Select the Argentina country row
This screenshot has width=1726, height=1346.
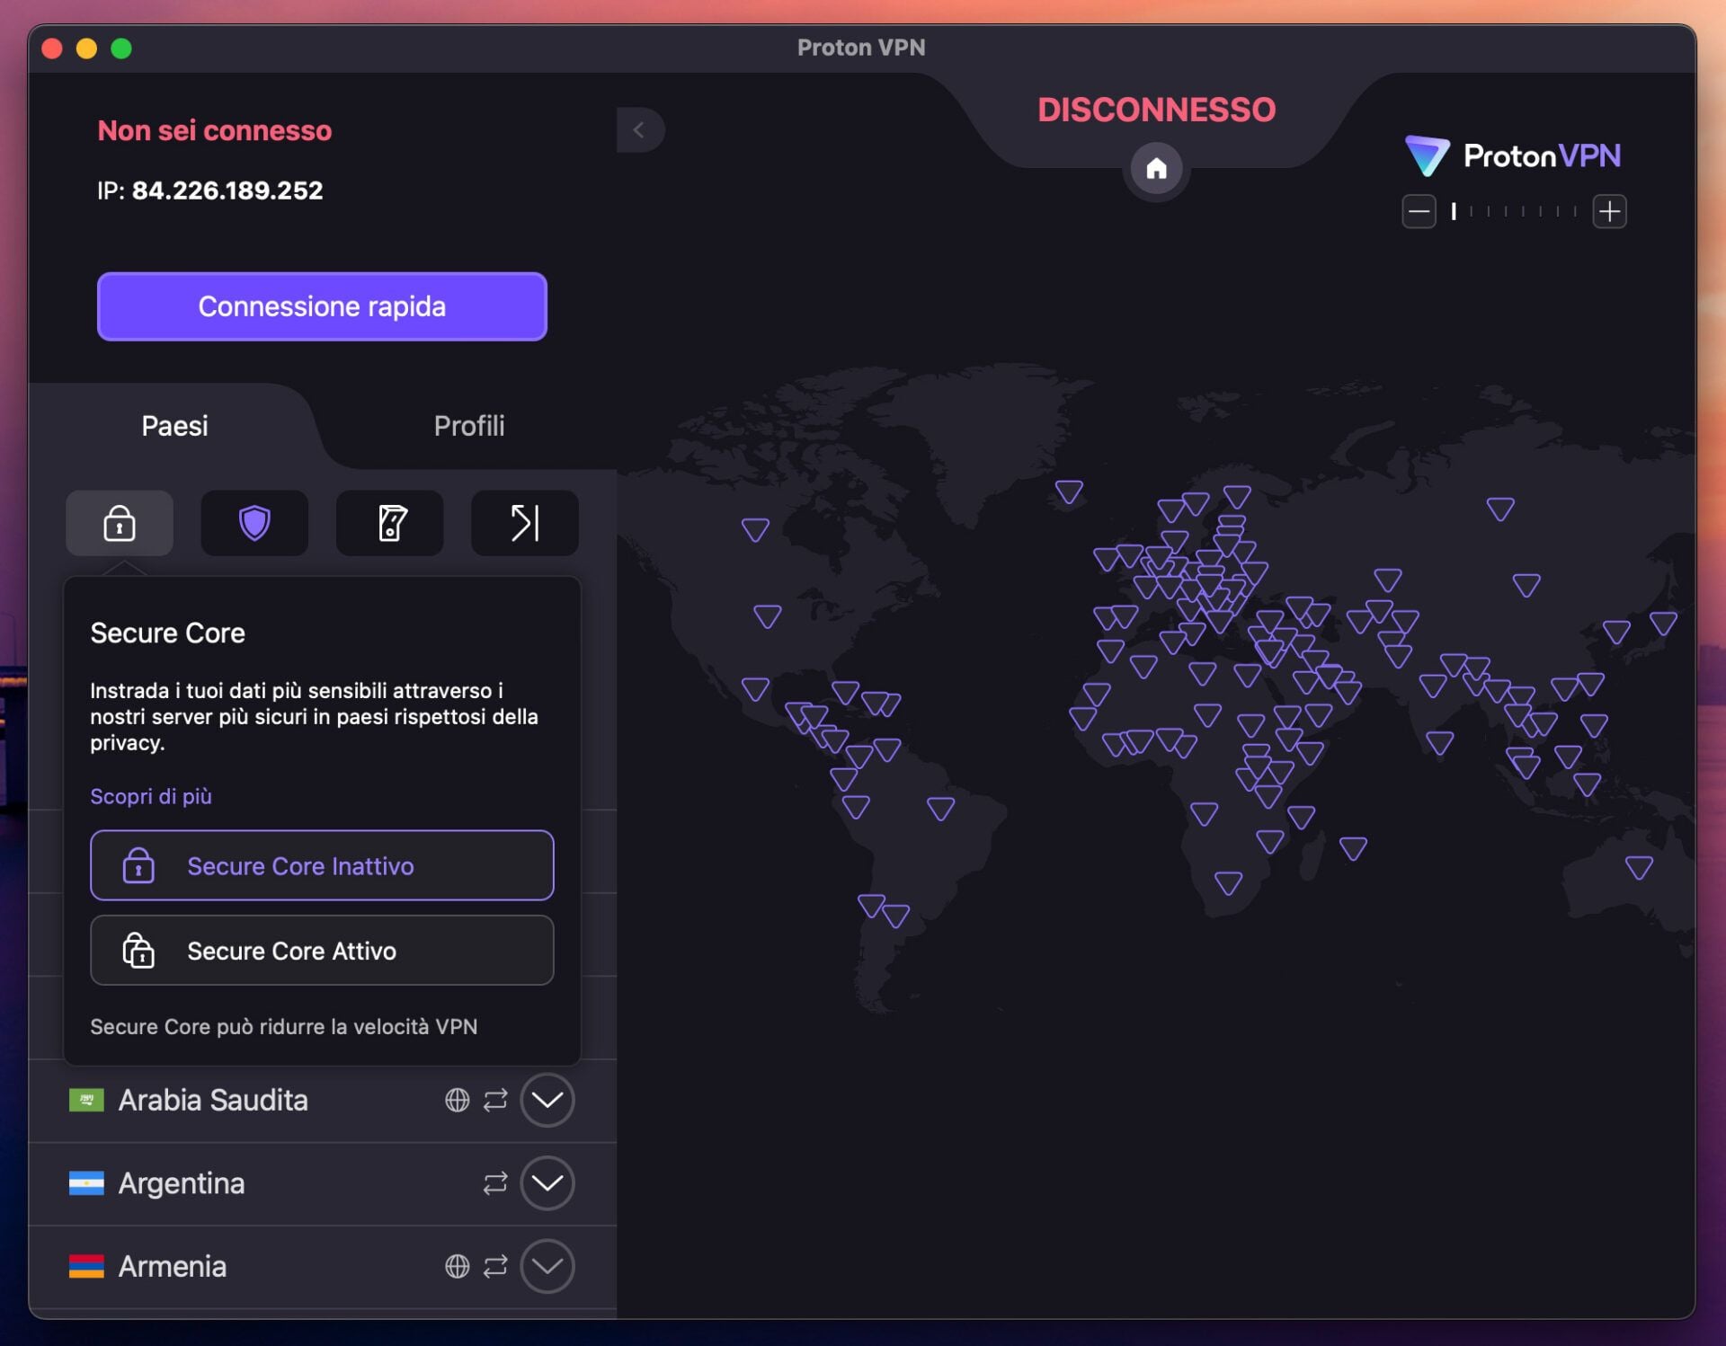pyautogui.click(x=322, y=1183)
